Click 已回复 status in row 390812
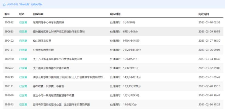Image resolution: width=225 pixels, height=110 pixels. pyautogui.click(x=23, y=22)
